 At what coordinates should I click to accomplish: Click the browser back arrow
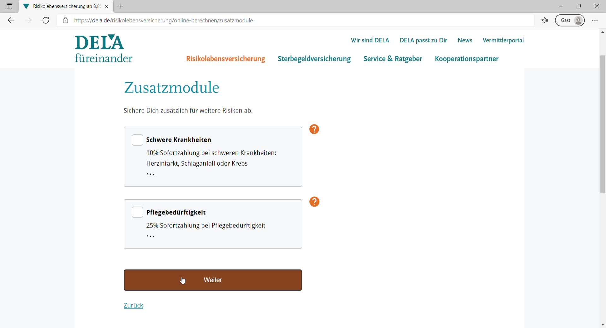11,20
